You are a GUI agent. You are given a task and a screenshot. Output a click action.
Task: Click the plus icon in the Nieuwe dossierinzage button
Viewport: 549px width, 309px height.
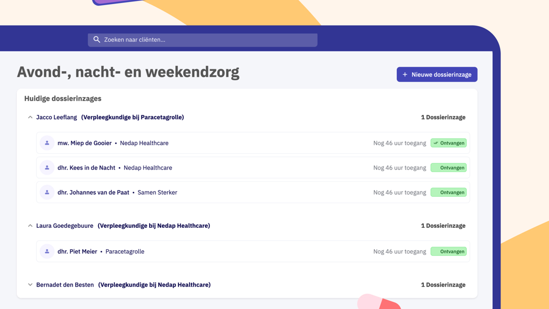(405, 75)
